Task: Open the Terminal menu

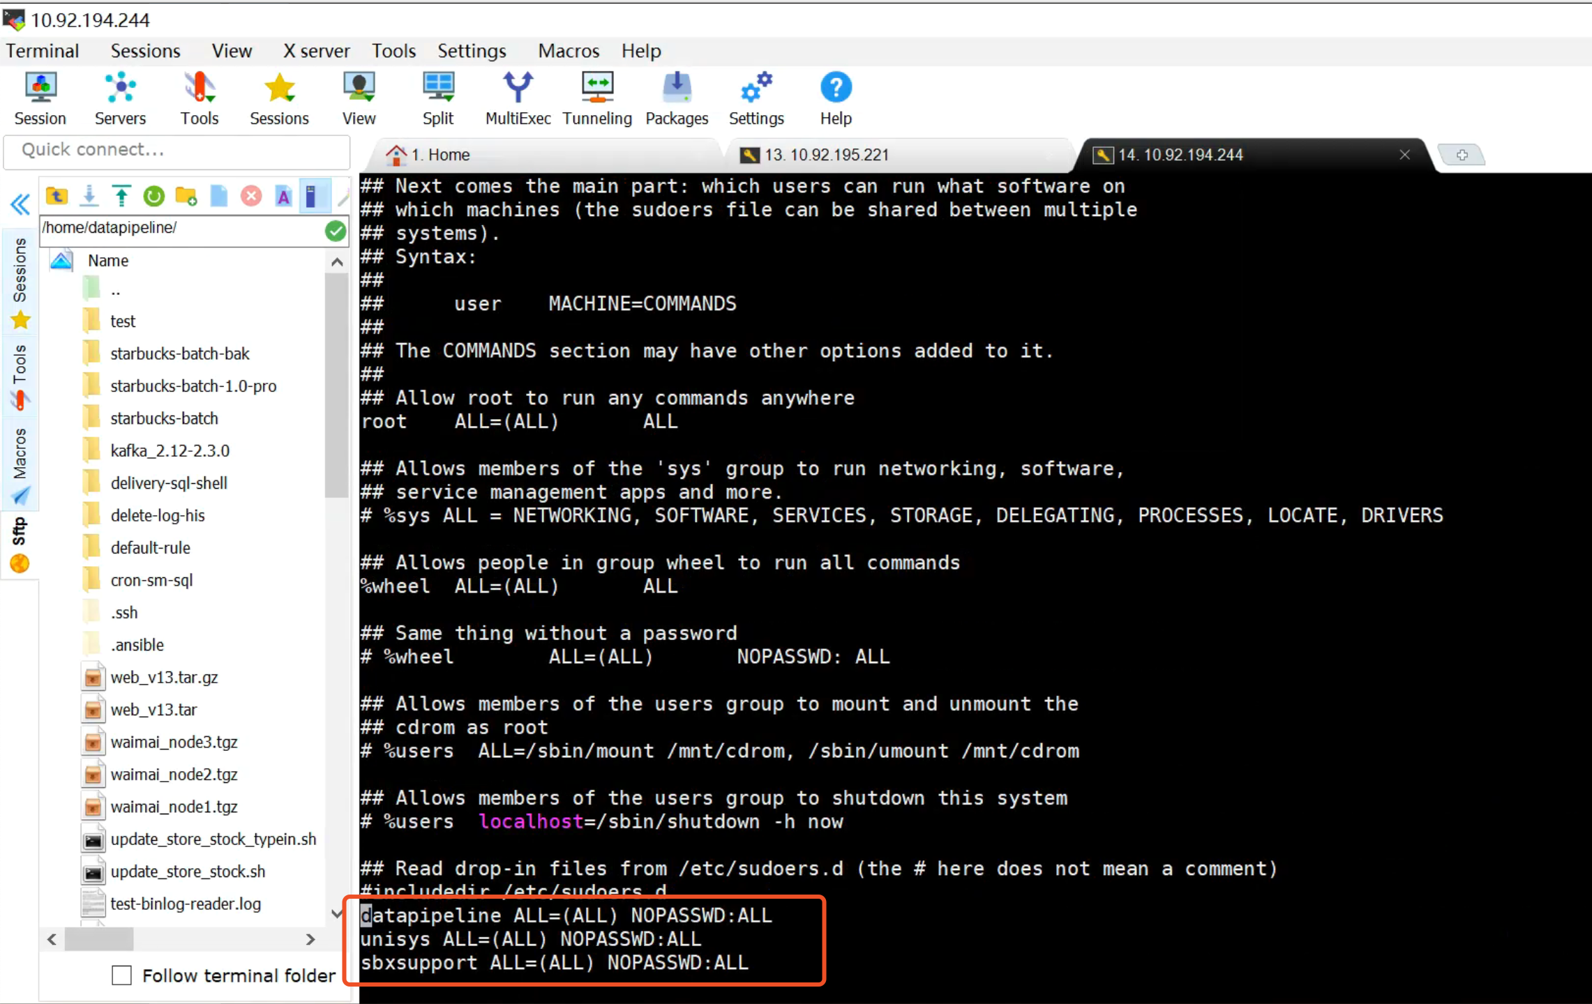Action: tap(42, 50)
